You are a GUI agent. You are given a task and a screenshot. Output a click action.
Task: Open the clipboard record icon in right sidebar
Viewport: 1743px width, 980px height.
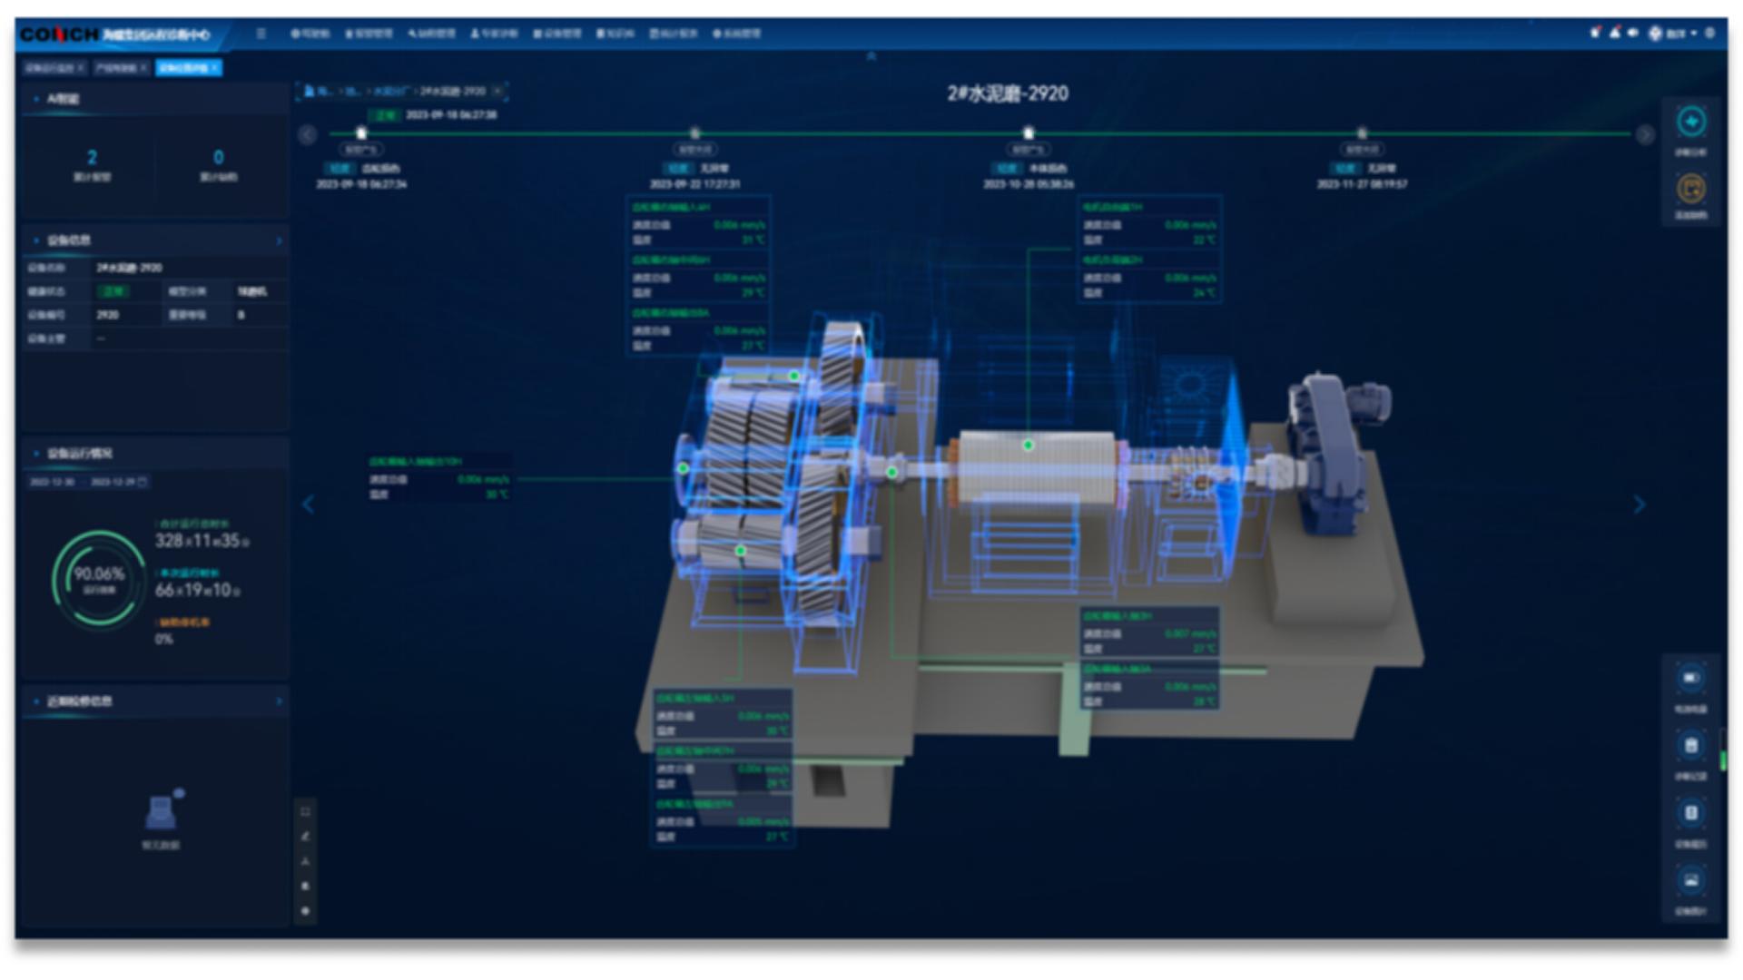click(x=1690, y=746)
